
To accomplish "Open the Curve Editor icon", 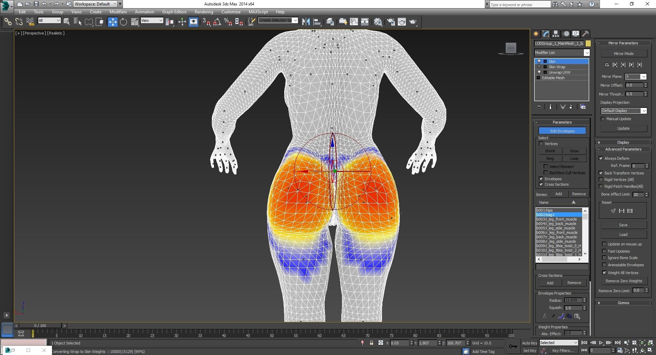I will tap(354, 22).
